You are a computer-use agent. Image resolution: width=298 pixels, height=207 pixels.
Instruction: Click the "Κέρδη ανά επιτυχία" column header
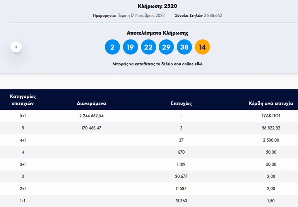271,103
